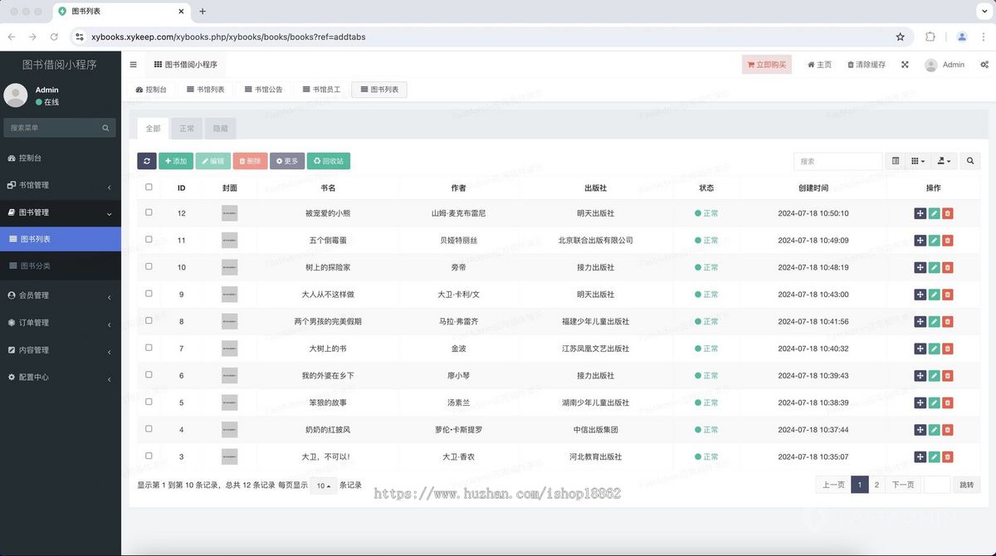Switch to the 隐藏 filter tab

click(x=220, y=128)
